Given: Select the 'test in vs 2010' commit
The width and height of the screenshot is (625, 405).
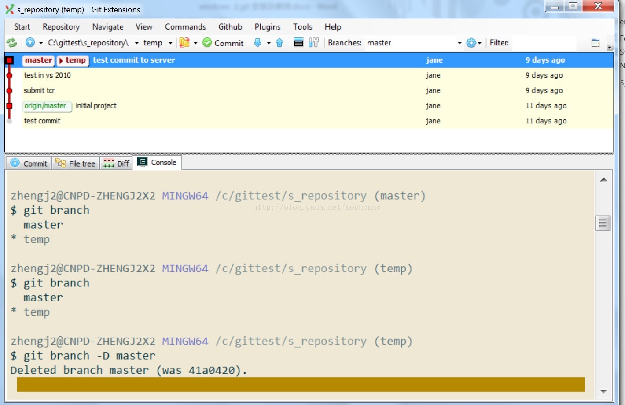Looking at the screenshot, I should (309, 75).
